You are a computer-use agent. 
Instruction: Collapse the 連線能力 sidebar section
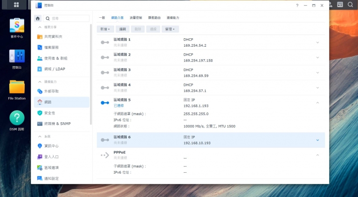(x=40, y=82)
